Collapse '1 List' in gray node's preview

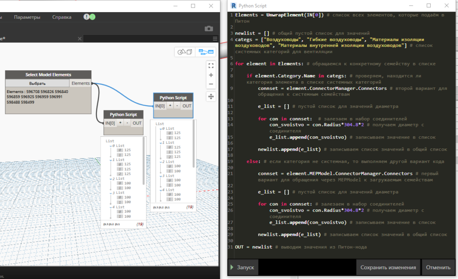pyautogui.click(x=111, y=160)
